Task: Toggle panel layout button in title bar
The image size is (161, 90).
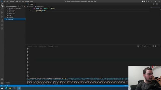Action: coord(145,1)
